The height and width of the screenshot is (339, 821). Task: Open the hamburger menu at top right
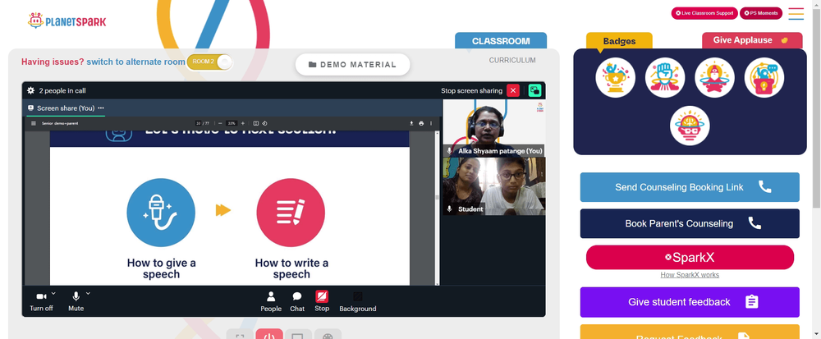[x=796, y=14]
